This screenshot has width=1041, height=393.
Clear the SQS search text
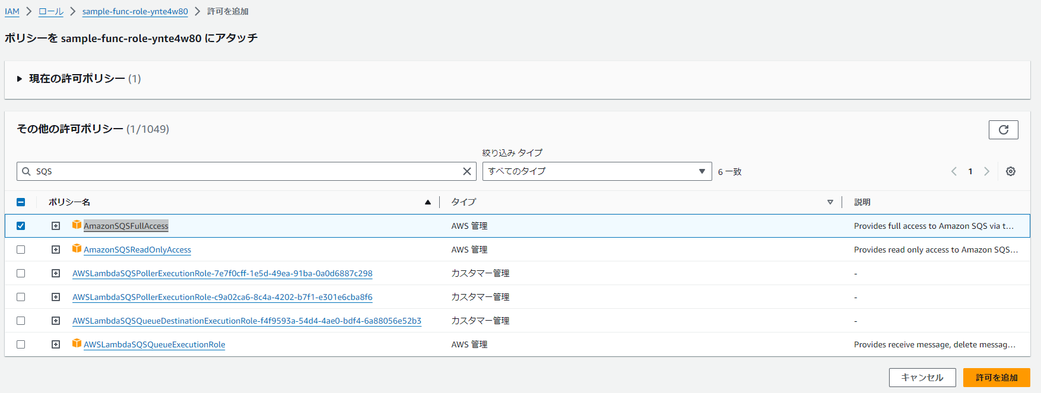click(467, 171)
